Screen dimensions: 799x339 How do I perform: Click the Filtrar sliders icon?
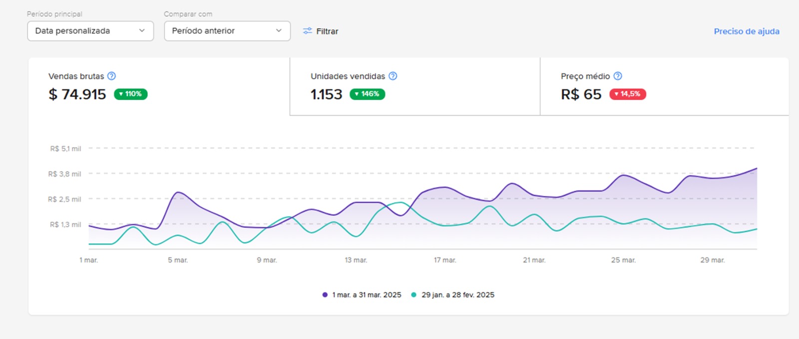tap(308, 31)
